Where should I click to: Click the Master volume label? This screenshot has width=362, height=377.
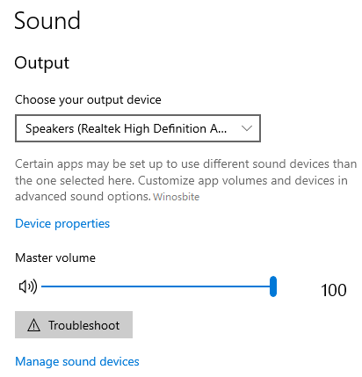[55, 258]
